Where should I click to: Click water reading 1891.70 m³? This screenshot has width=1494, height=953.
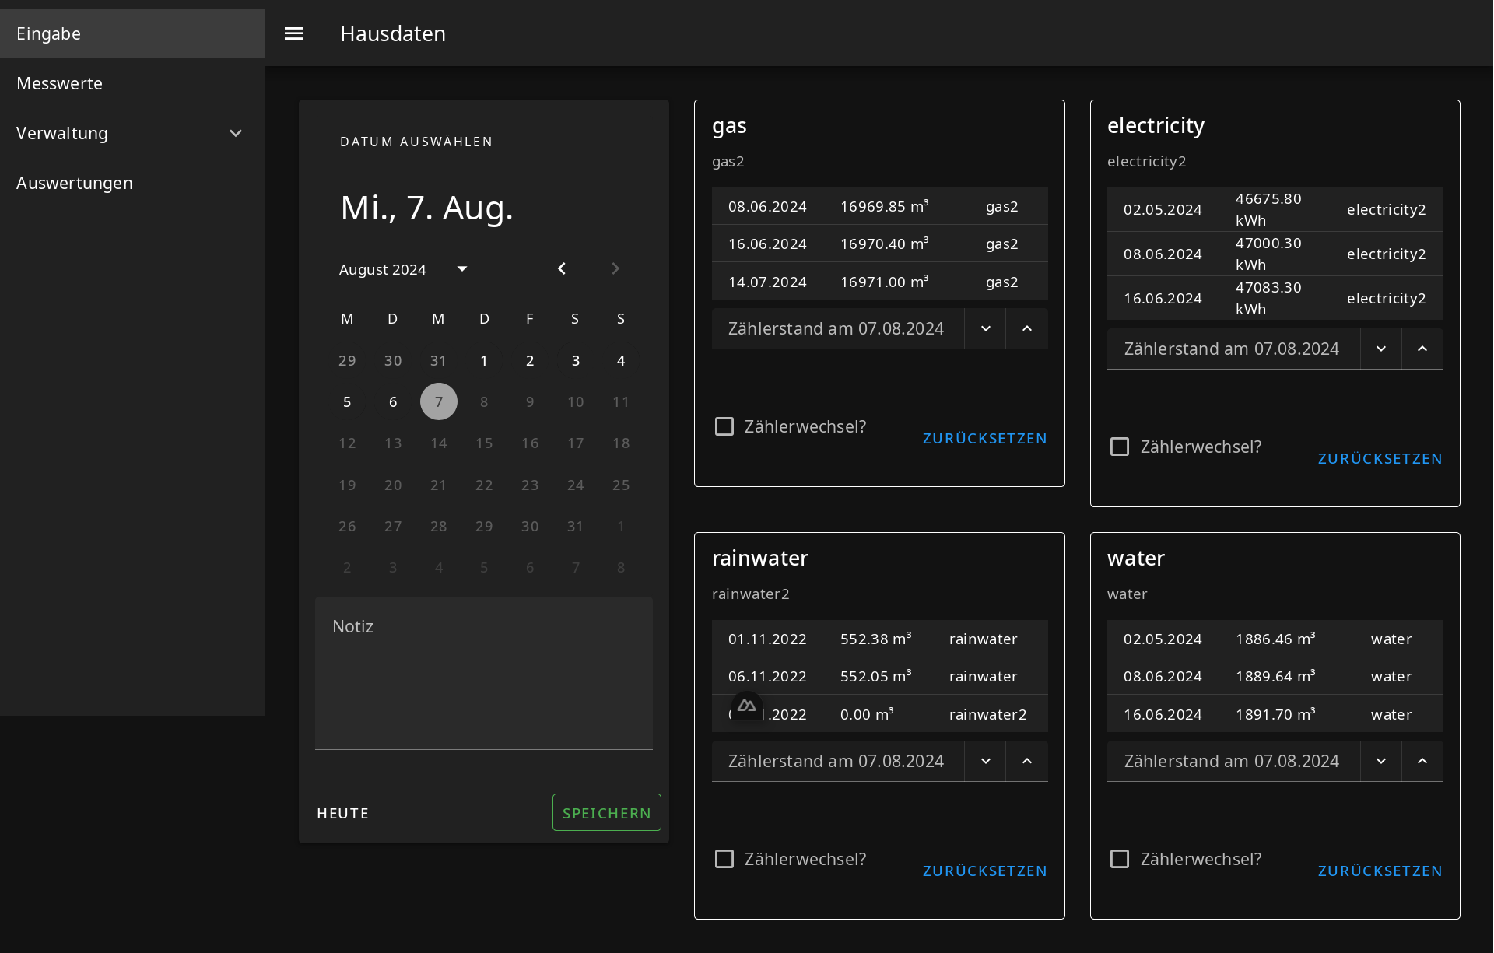pyautogui.click(x=1275, y=714)
